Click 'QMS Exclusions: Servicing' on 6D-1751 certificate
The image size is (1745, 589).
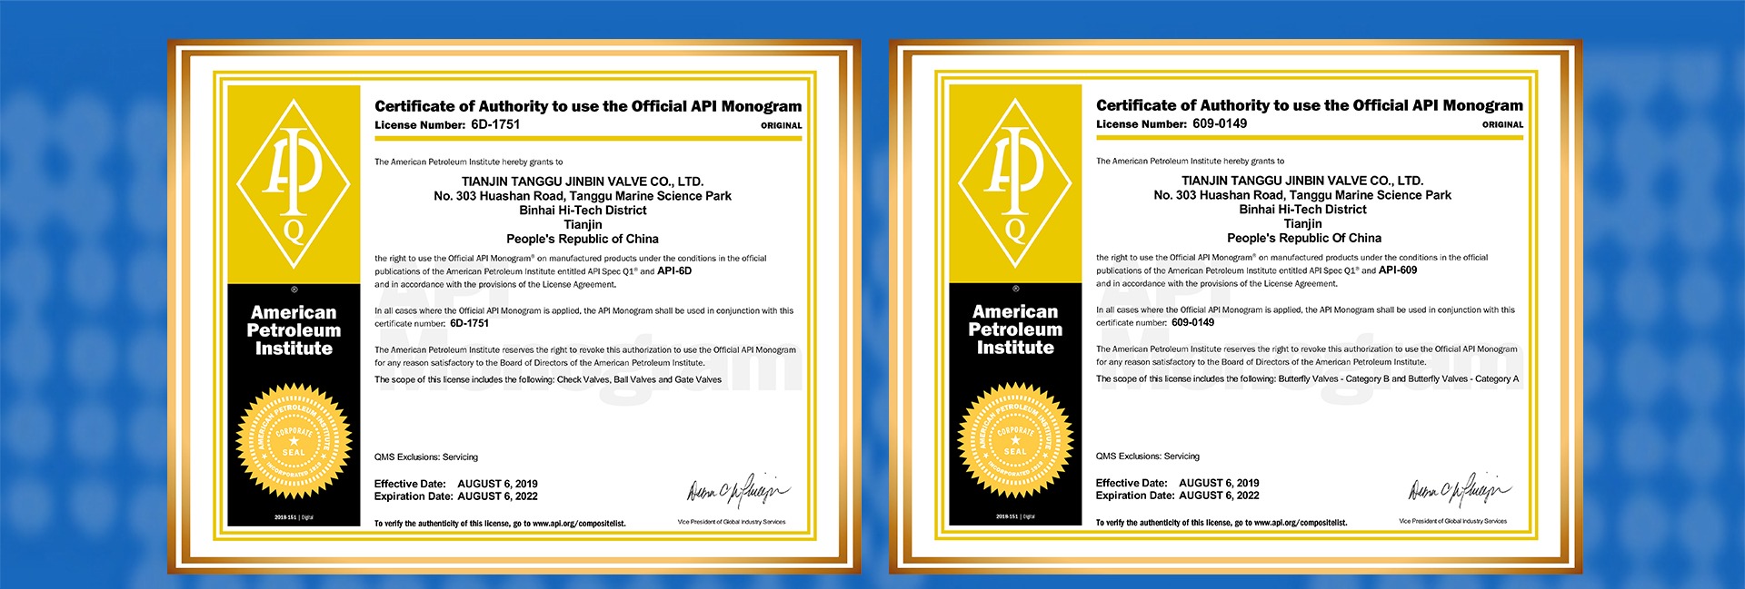pyautogui.click(x=426, y=456)
